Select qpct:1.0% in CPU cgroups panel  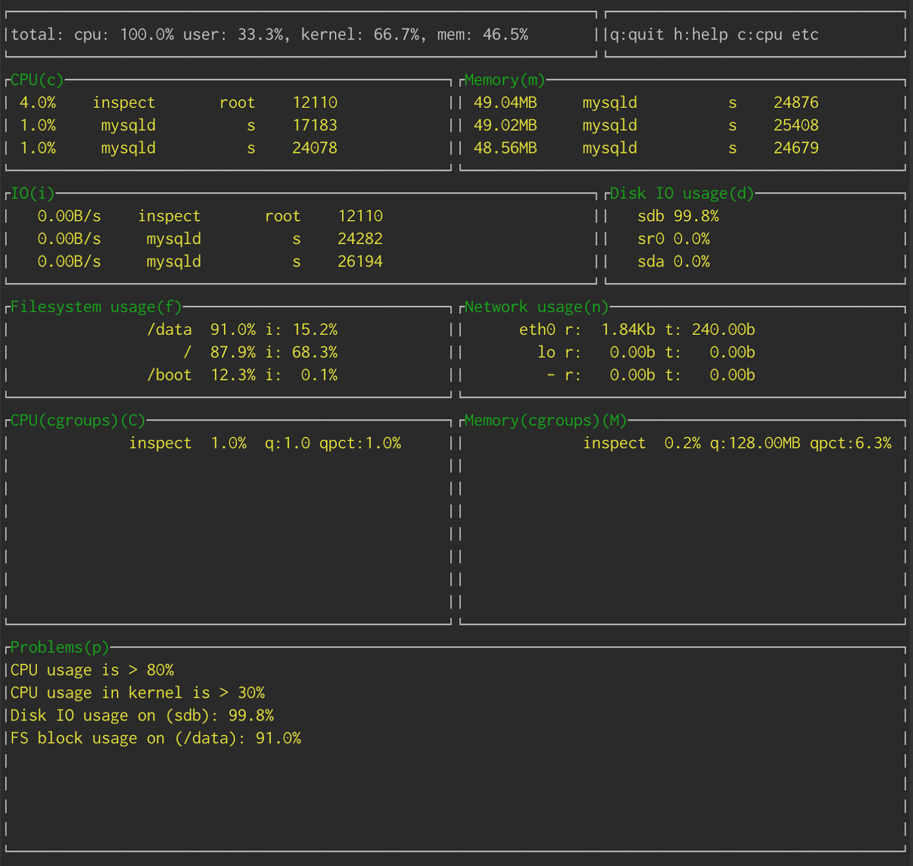(360, 443)
